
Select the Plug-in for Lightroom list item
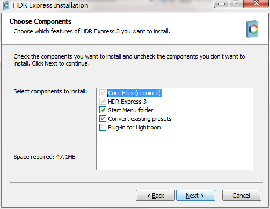point(135,127)
